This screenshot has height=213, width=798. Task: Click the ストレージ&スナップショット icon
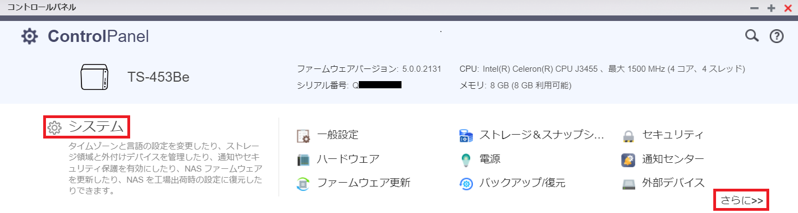[466, 135]
